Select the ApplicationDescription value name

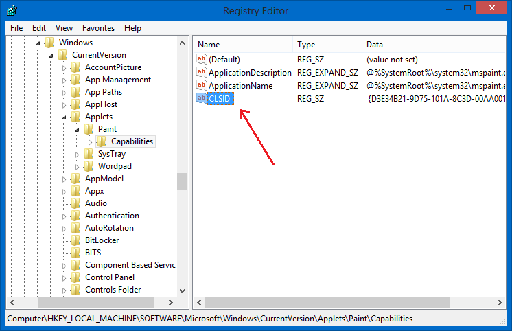pos(250,73)
